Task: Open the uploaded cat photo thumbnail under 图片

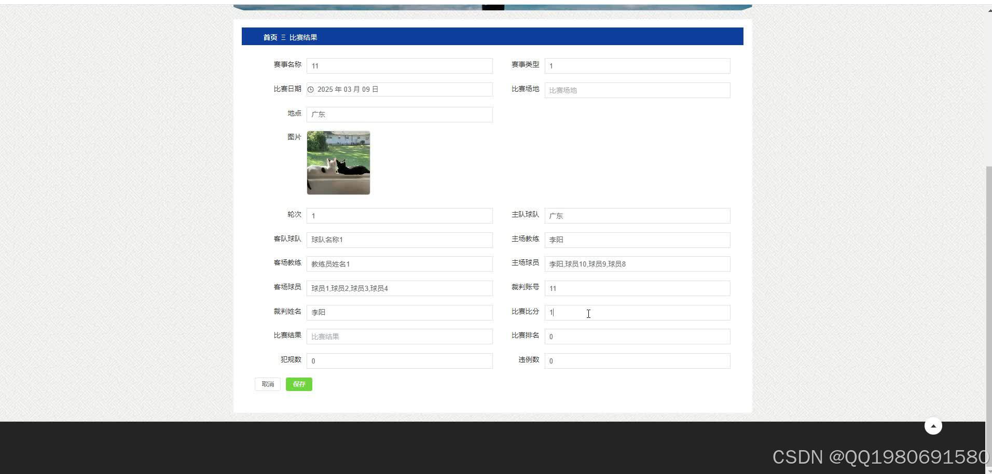Action: [x=338, y=162]
